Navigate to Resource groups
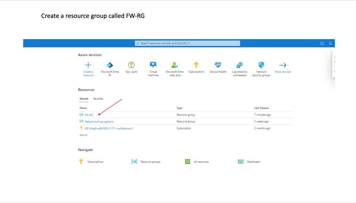 150,162
